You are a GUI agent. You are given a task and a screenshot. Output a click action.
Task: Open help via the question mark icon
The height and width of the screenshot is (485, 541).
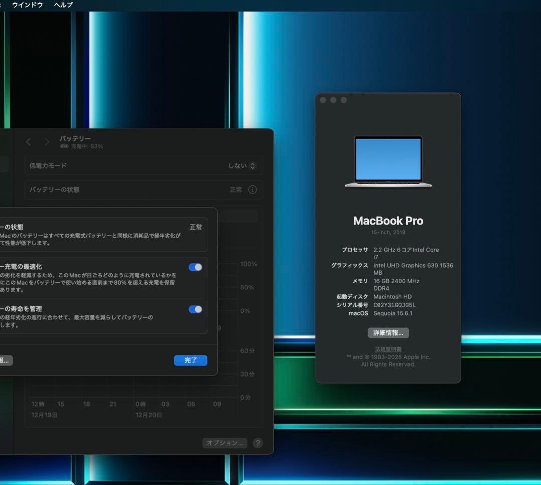click(x=258, y=443)
